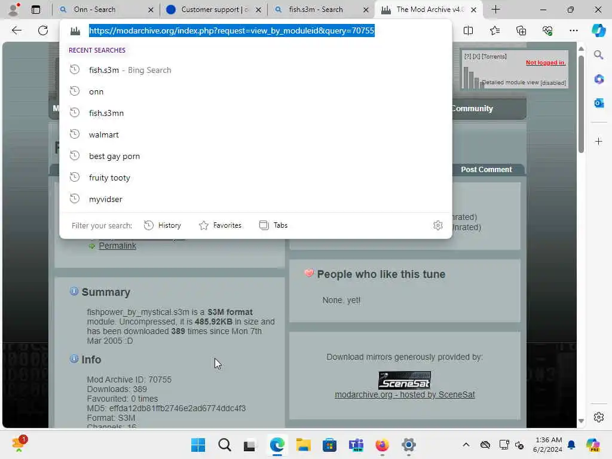Viewport: 612px width, 459px height.
Task: Refresh the current page
Action: click(x=43, y=30)
